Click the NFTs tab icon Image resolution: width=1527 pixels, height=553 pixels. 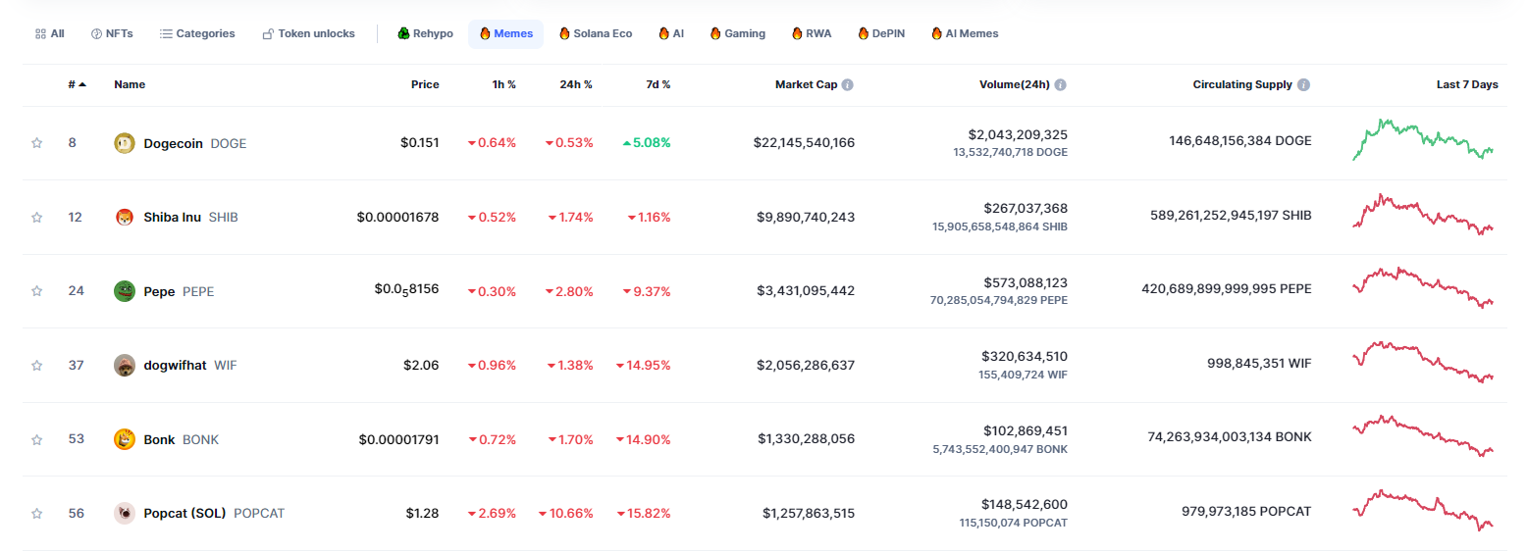pos(96,33)
